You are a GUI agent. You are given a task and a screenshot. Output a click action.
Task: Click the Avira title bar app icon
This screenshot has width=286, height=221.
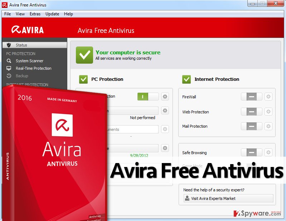pos(5,5)
